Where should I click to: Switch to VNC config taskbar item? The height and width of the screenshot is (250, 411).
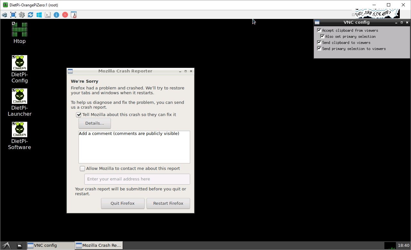(x=50, y=246)
